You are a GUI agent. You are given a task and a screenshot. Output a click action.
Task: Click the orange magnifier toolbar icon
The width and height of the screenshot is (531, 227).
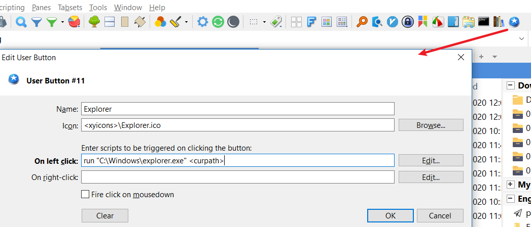362,22
